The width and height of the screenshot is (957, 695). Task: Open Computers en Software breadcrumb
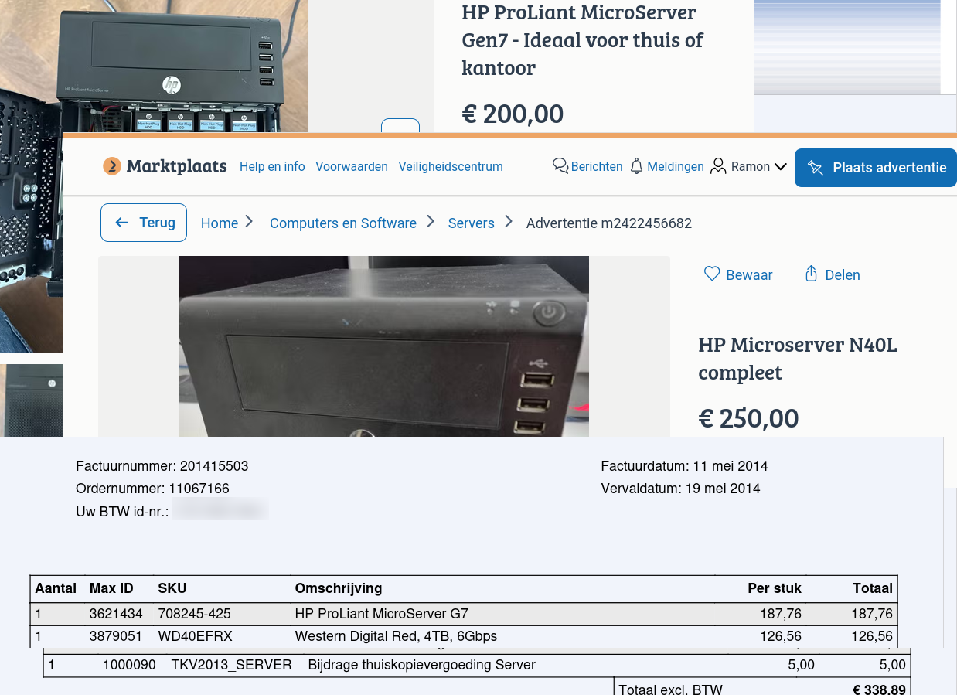click(x=343, y=223)
